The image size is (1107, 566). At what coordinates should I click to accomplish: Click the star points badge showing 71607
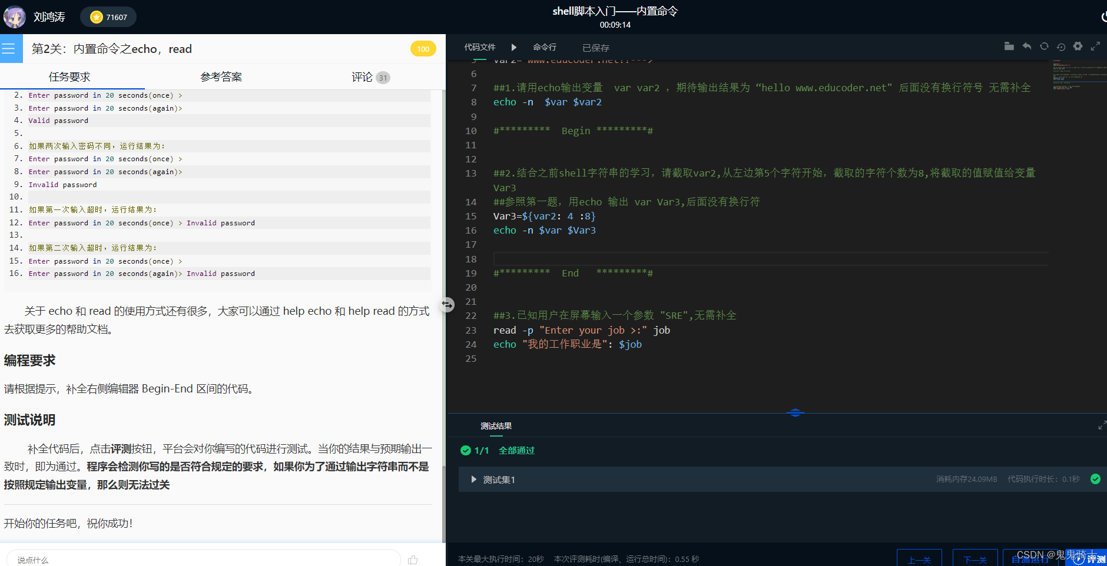click(x=108, y=16)
